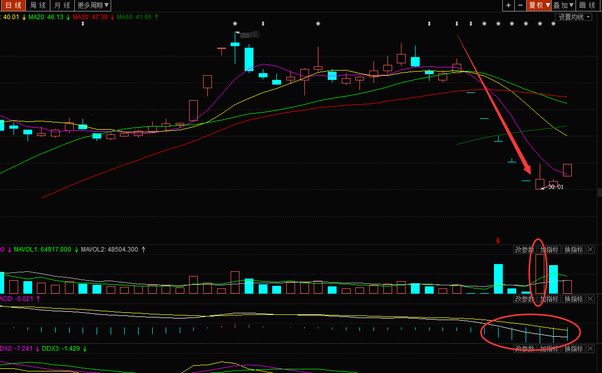Switch to the 日线 daily chart tab
The height and width of the screenshot is (373, 602).
coord(13,5)
